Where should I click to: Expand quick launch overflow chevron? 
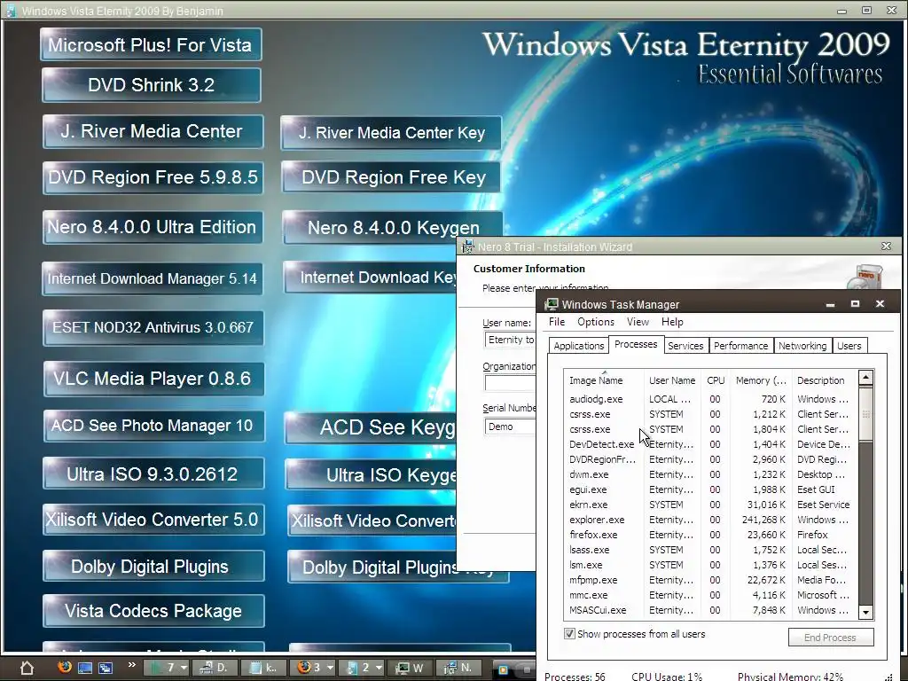pyautogui.click(x=131, y=664)
